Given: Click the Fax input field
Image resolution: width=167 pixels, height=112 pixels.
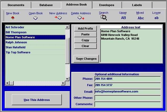Looking at the screenshot, I should point(128,85).
